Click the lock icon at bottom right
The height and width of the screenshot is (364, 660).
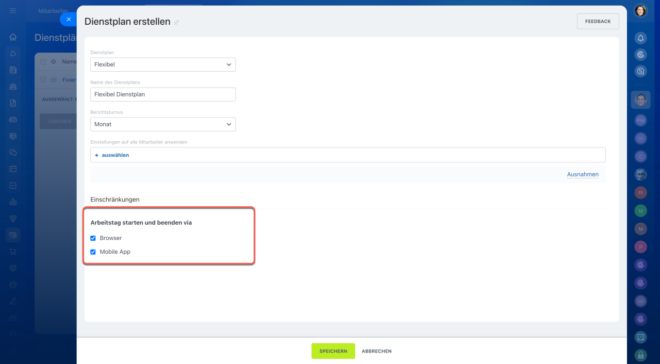click(640, 355)
